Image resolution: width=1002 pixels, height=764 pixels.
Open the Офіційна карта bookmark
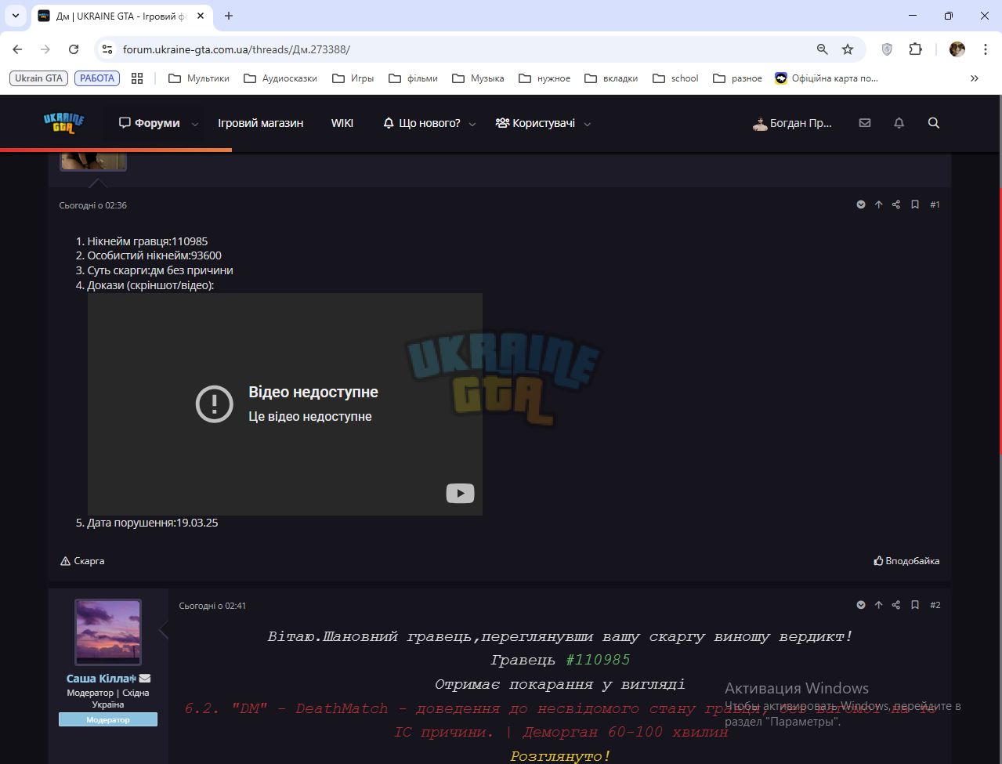(x=827, y=78)
